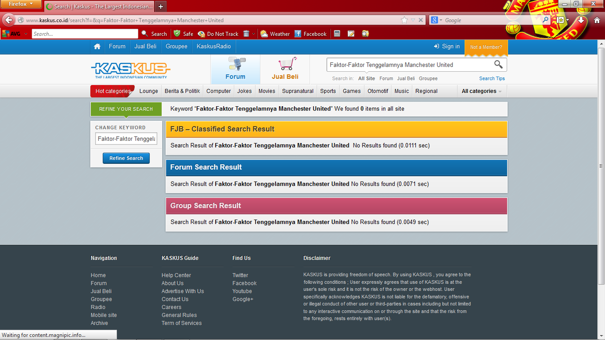Click the address bar URL field
Image resolution: width=605 pixels, height=340 pixels.
click(x=208, y=20)
